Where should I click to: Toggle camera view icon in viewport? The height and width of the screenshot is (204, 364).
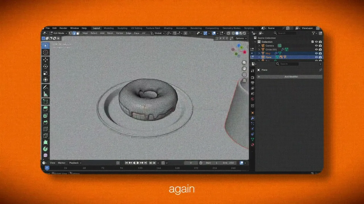click(244, 75)
